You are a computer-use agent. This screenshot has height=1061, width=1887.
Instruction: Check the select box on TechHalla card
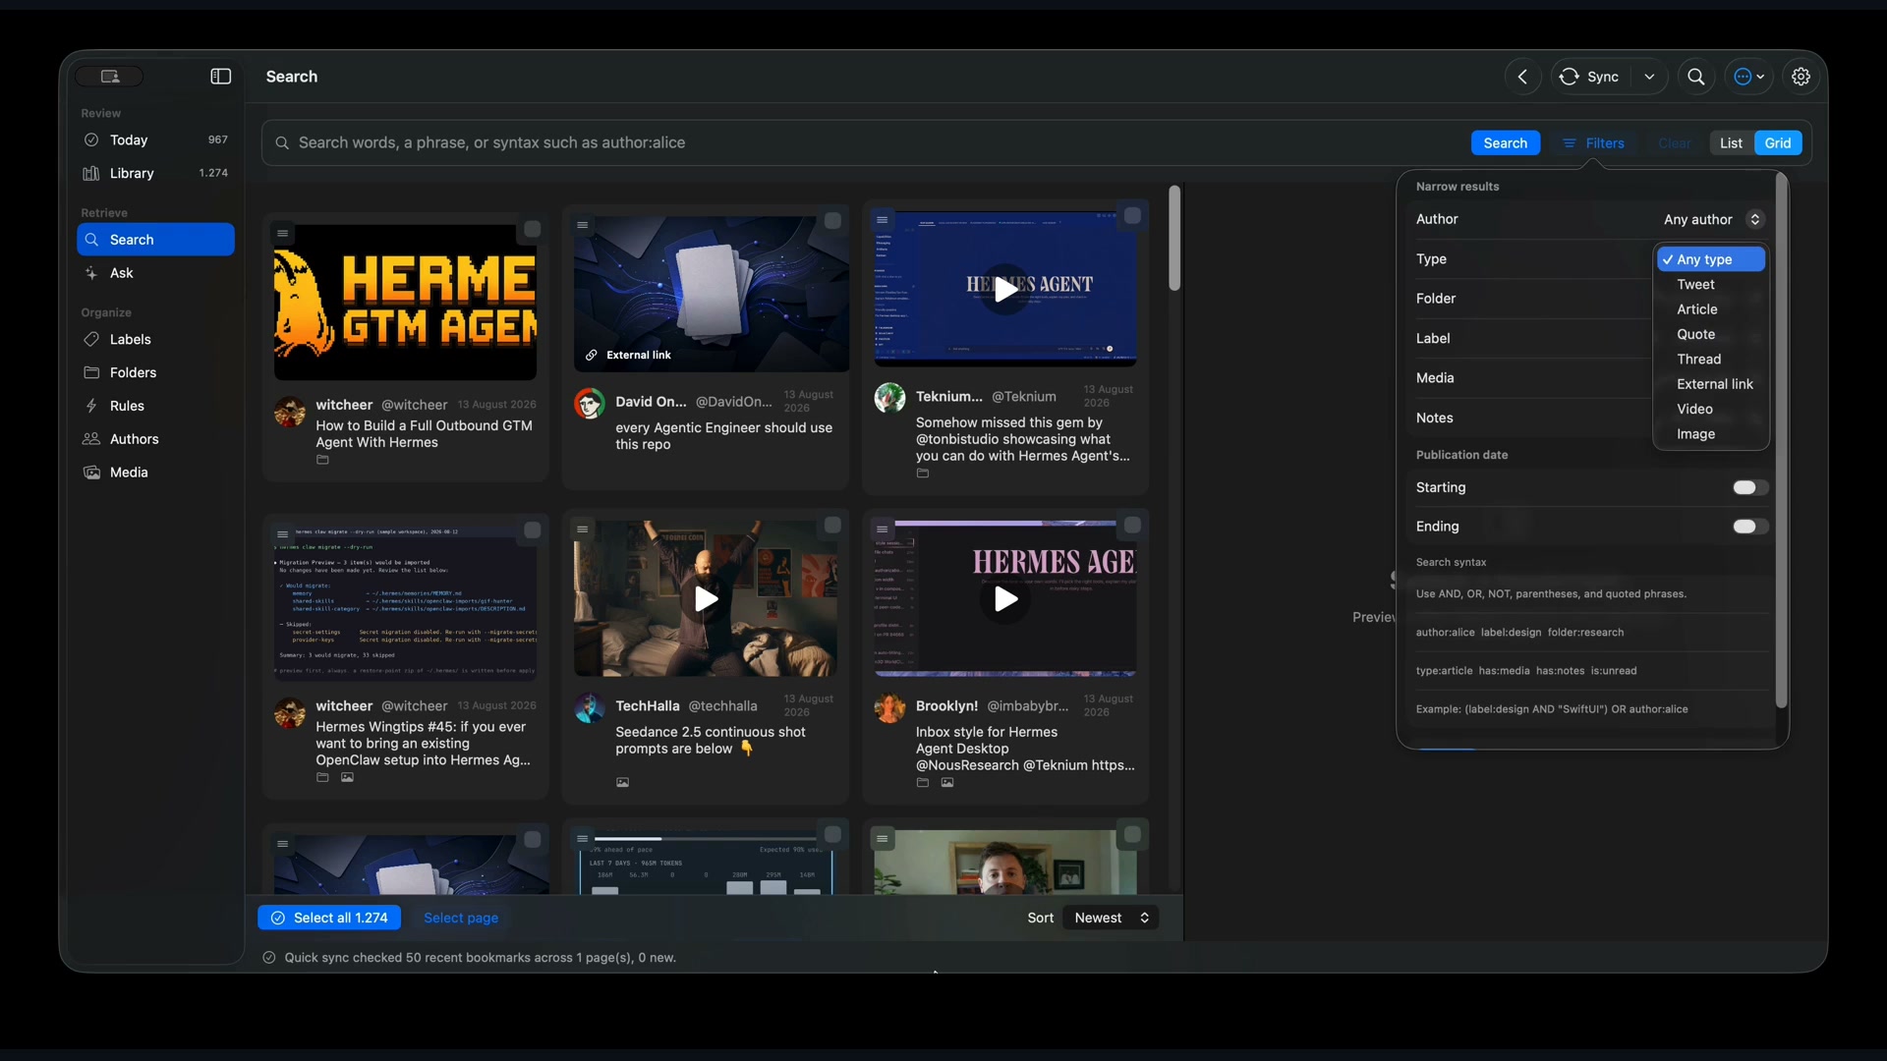point(832,526)
